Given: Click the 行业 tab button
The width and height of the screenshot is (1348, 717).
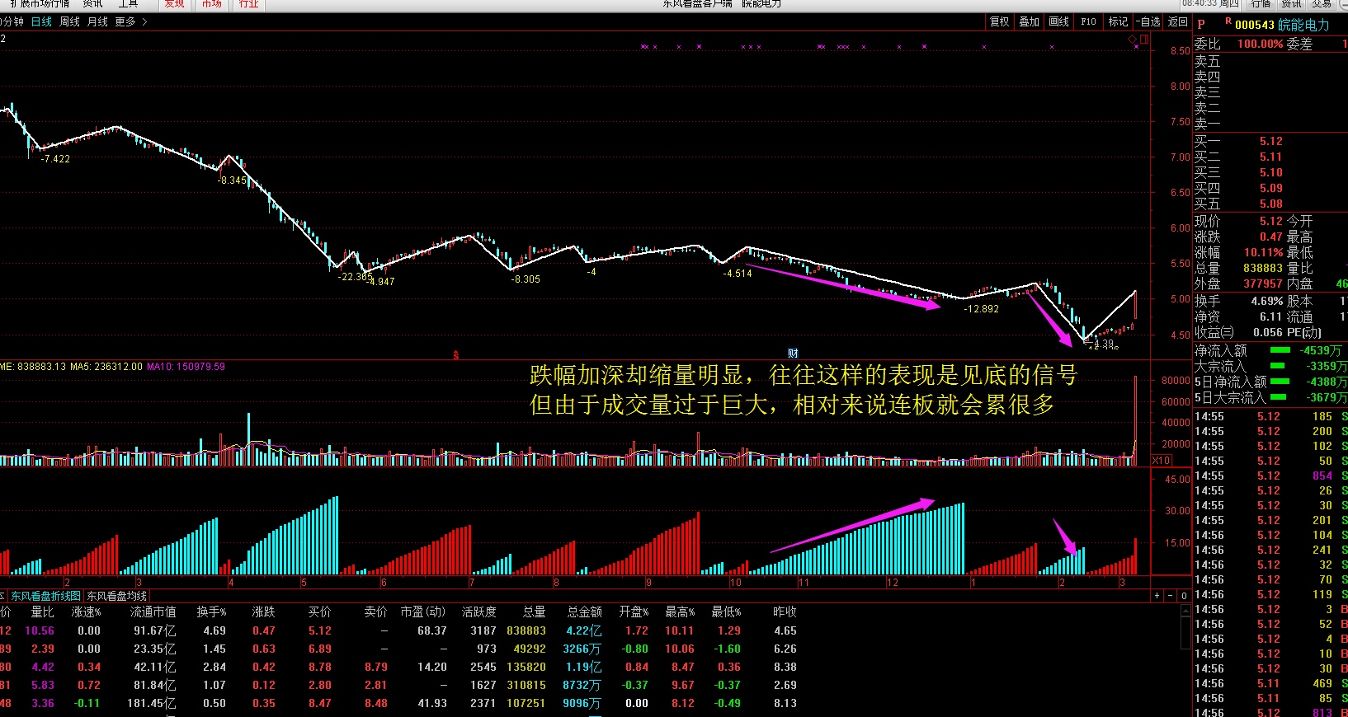Looking at the screenshot, I should coord(248,4).
